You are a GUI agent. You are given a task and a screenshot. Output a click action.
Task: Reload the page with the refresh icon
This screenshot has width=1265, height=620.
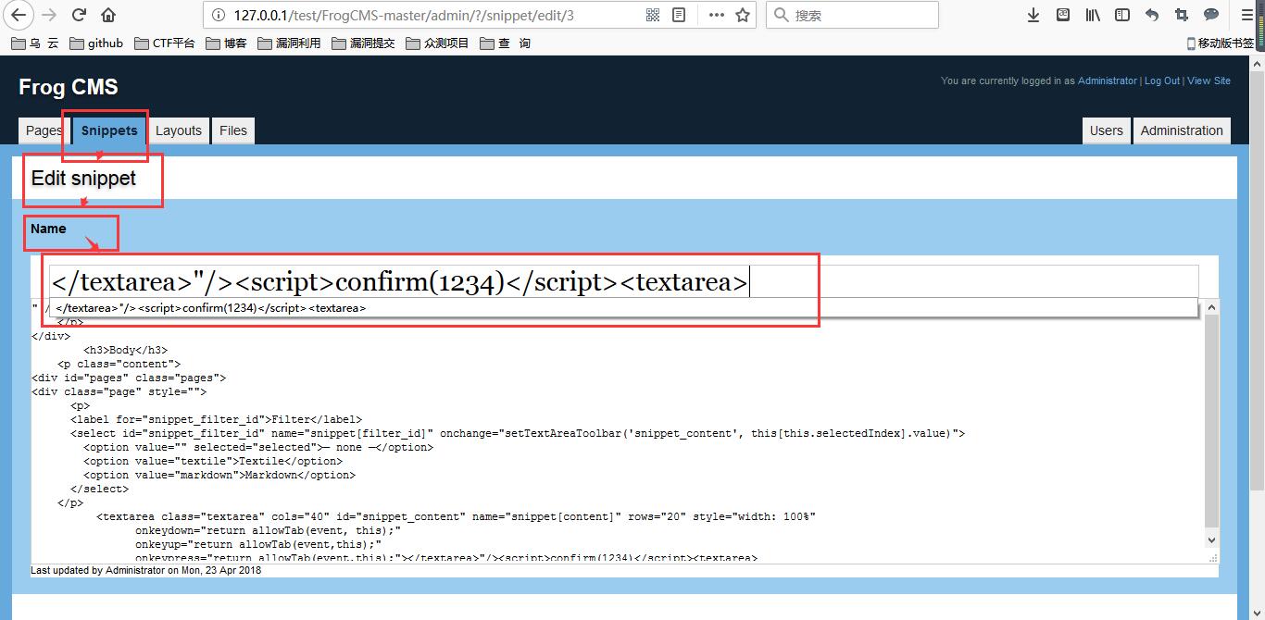[x=80, y=15]
